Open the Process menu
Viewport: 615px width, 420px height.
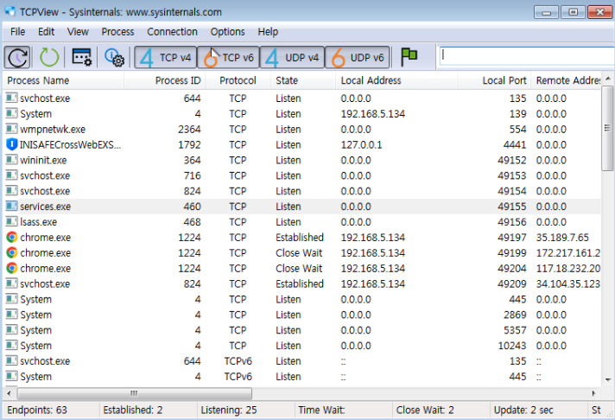pos(117,32)
